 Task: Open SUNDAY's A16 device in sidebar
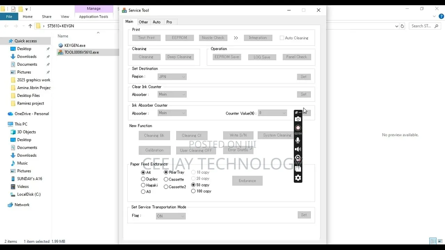[x=30, y=179]
